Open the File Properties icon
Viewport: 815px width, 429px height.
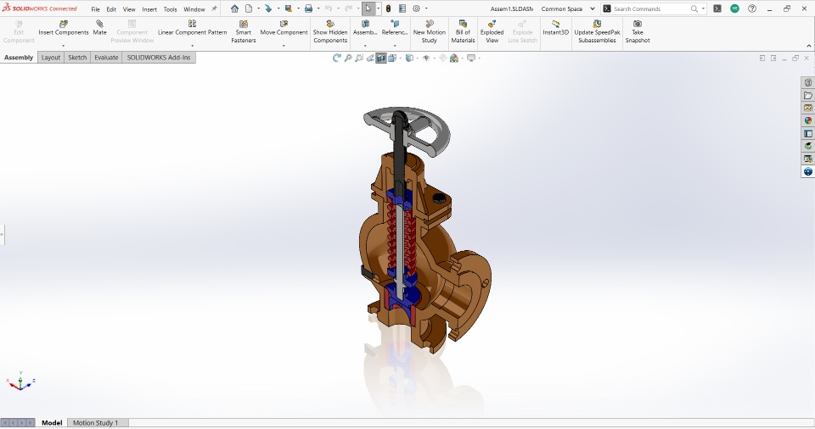coord(402,8)
